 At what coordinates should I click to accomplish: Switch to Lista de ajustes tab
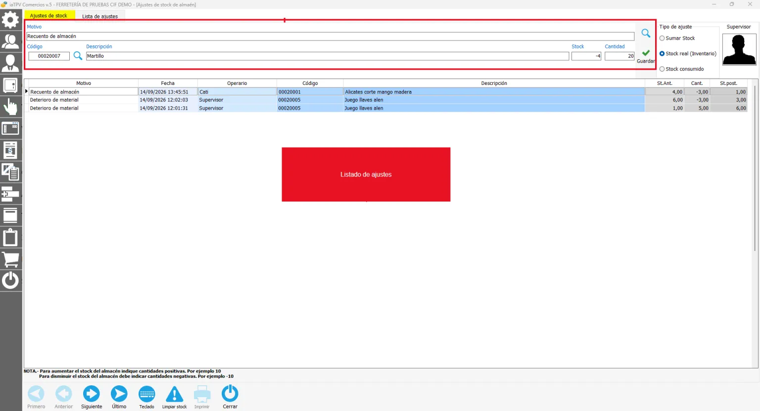pos(100,16)
